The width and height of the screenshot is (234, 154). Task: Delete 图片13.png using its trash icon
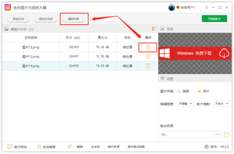[148, 57]
